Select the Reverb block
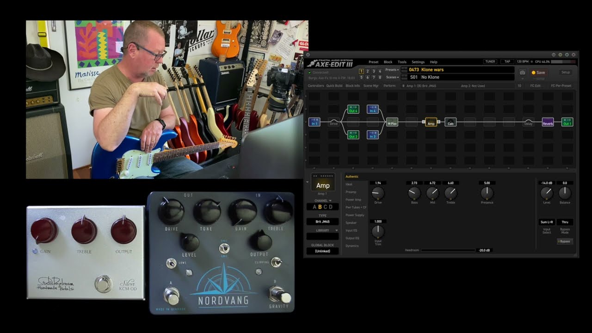The width and height of the screenshot is (592, 333). (547, 122)
